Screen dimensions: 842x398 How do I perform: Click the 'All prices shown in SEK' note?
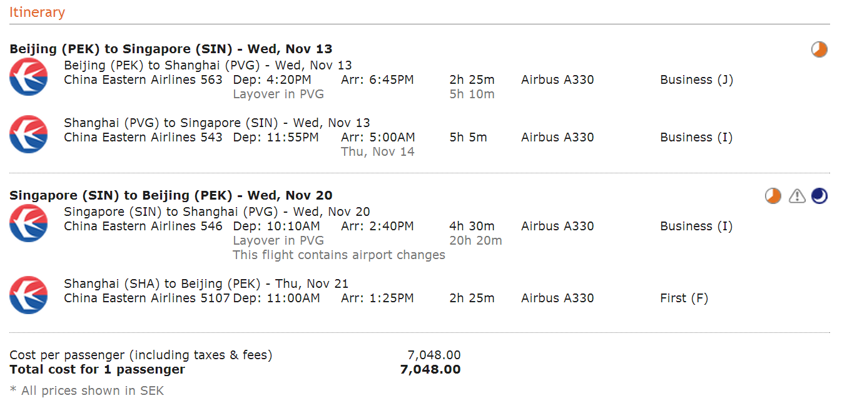[x=87, y=390]
